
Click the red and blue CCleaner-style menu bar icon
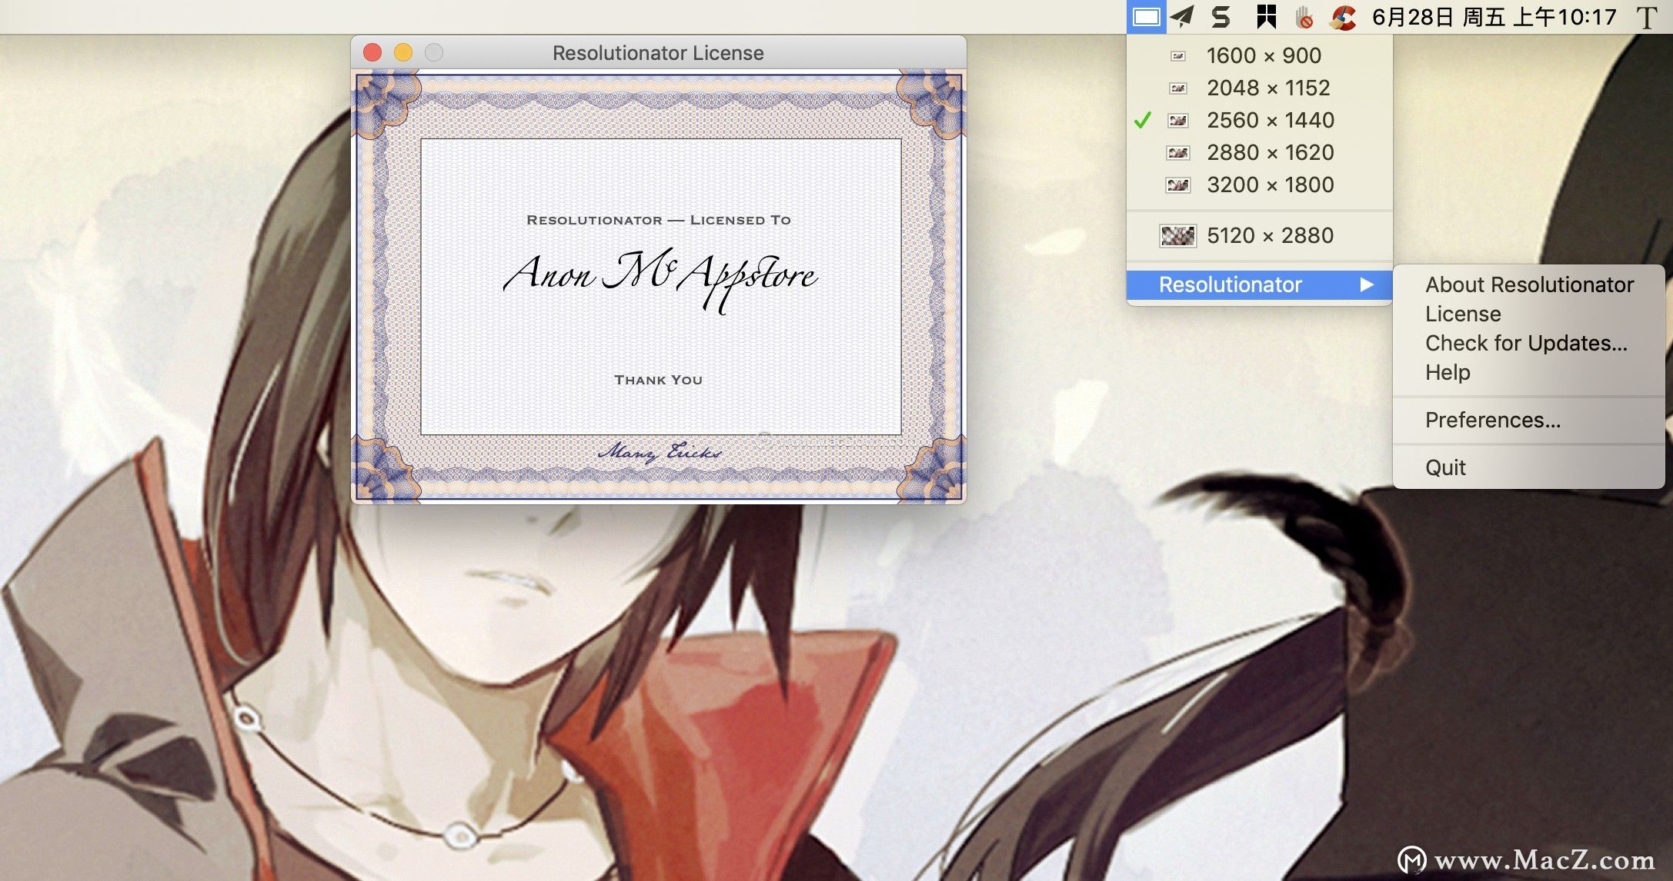(x=1343, y=16)
